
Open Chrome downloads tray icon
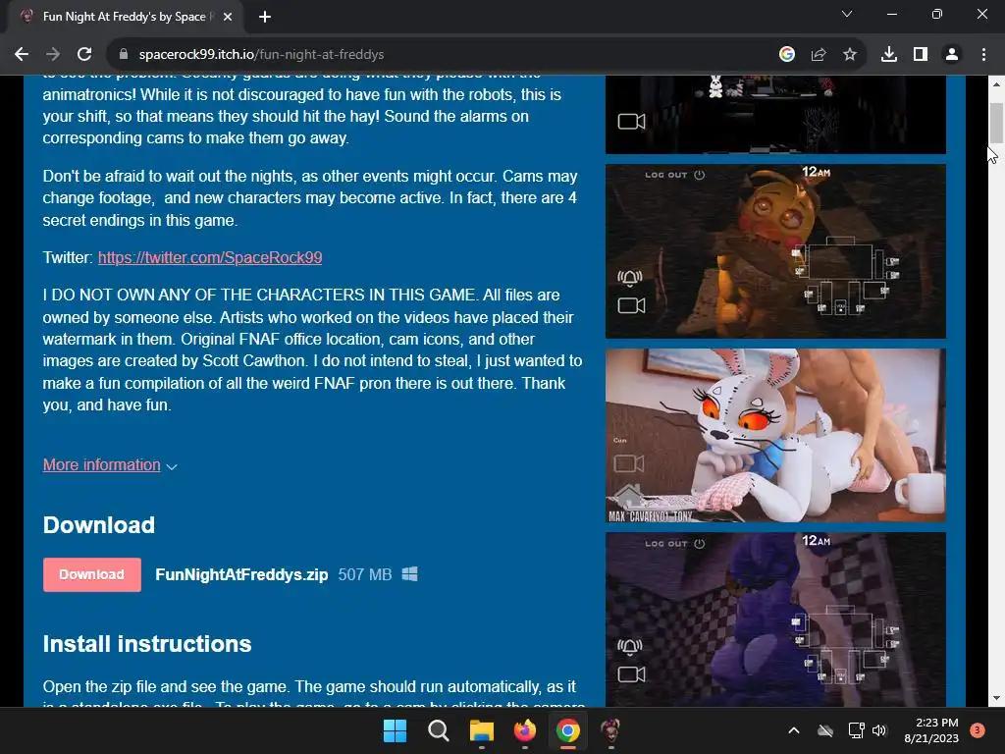coord(889,55)
